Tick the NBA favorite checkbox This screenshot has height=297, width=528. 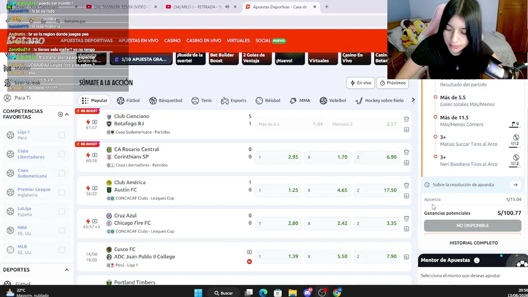(61, 230)
